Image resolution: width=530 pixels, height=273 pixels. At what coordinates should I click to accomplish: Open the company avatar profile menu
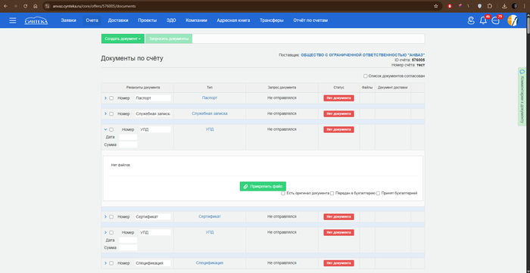[513, 20]
